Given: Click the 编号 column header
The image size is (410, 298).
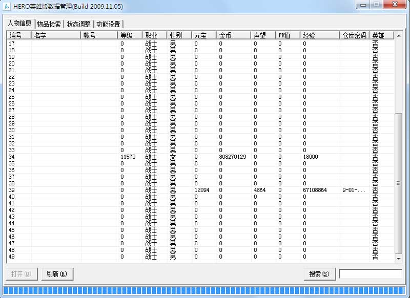Looking at the screenshot, I should 18,35.
